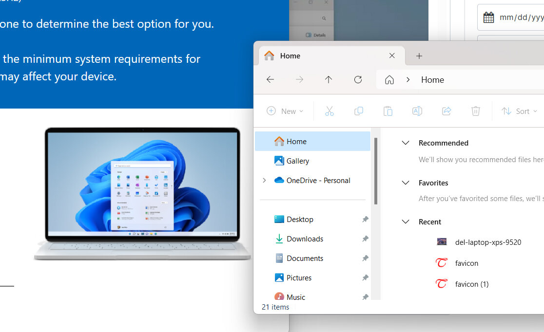Click Details button in background window

tap(315, 35)
